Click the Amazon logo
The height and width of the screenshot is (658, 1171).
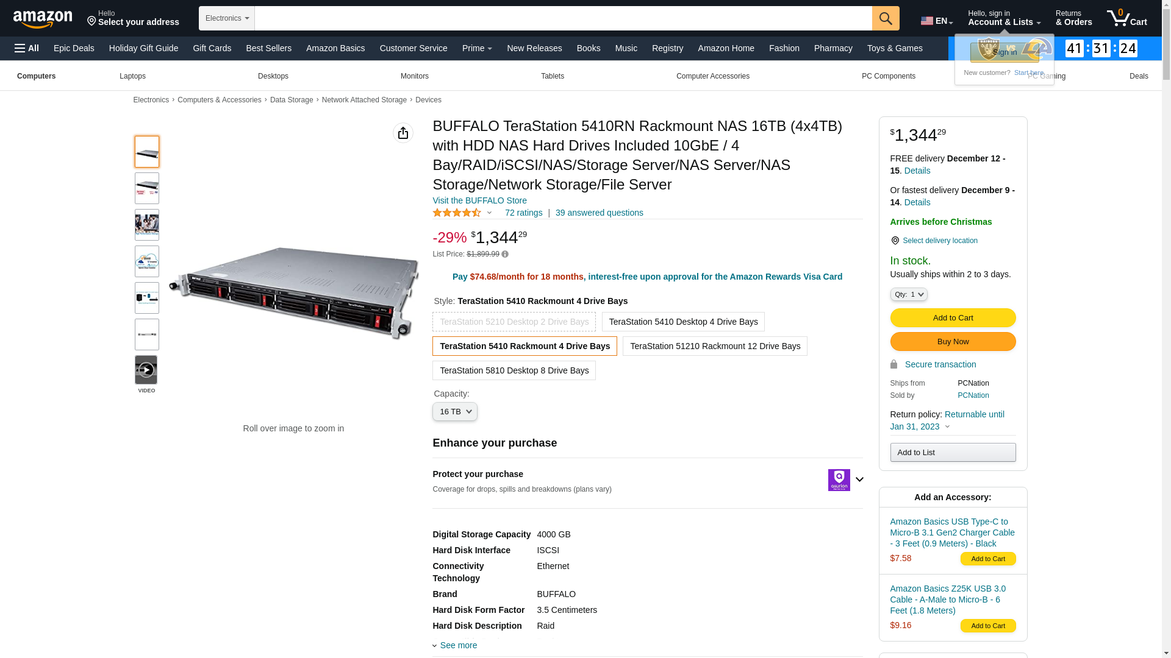point(43,19)
